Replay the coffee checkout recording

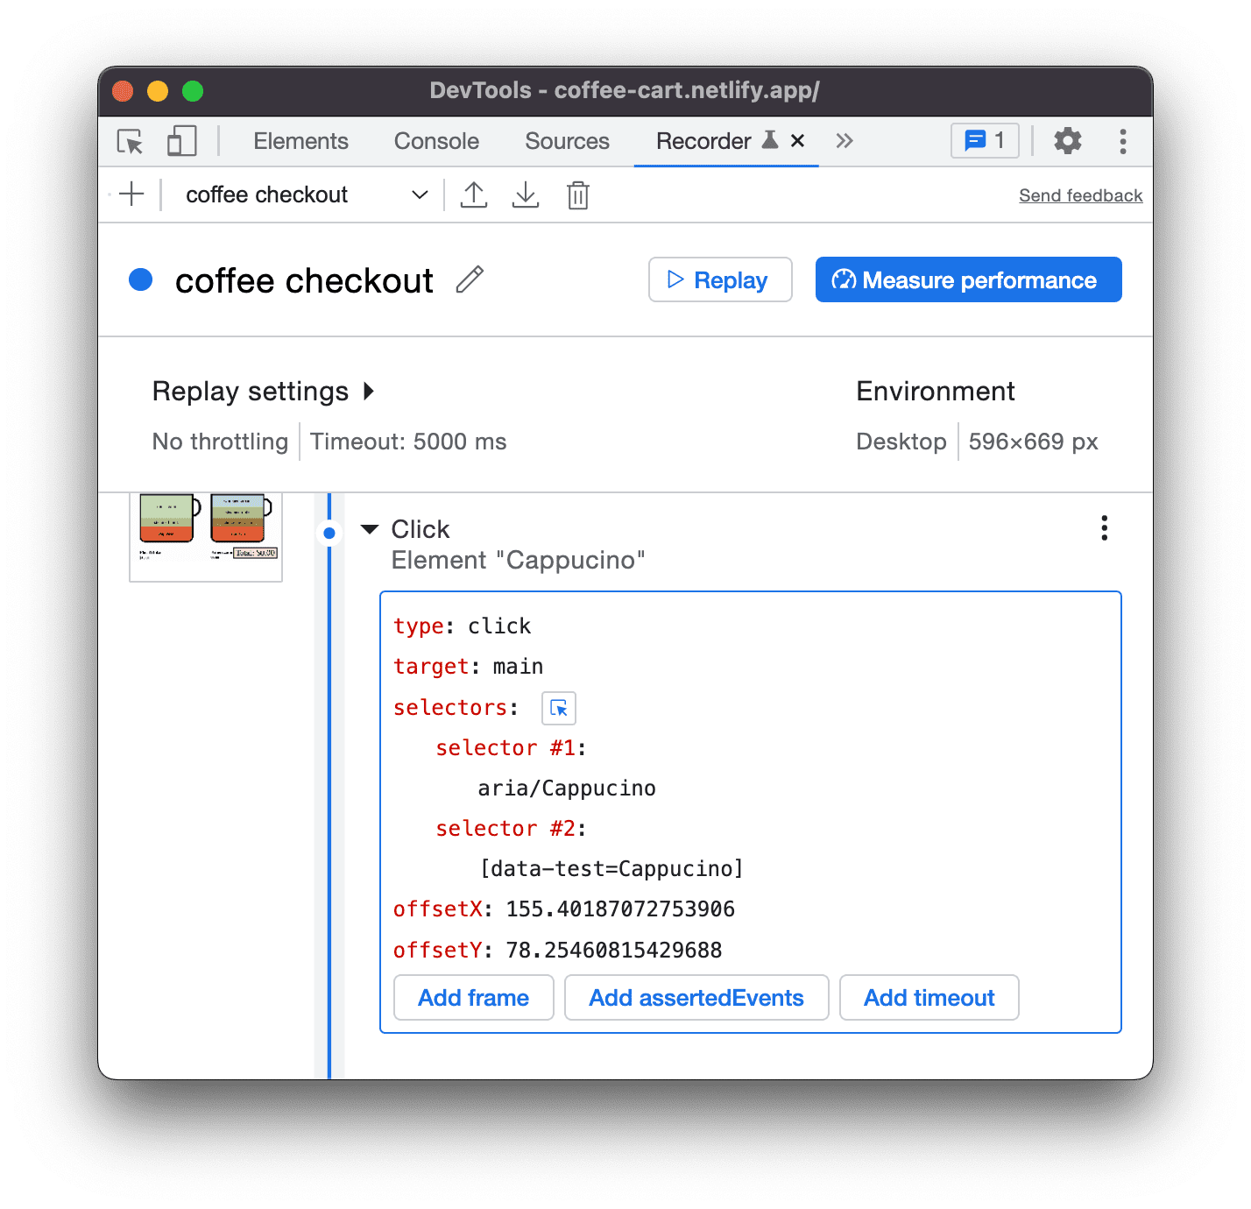click(x=719, y=279)
